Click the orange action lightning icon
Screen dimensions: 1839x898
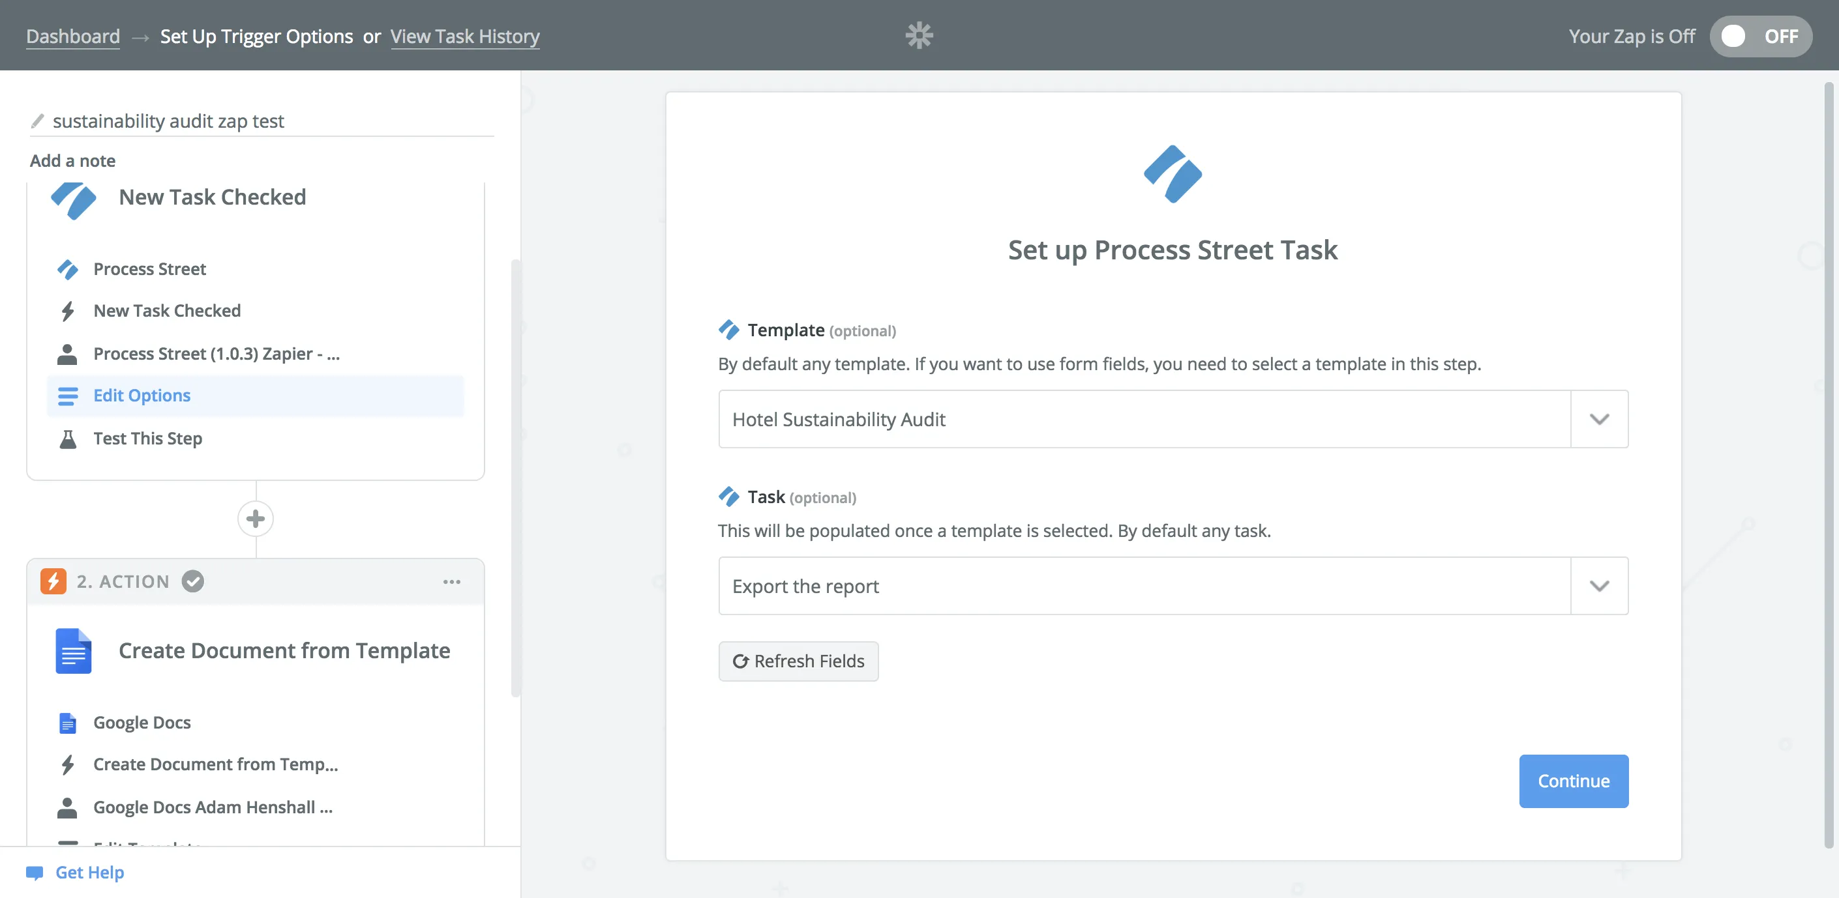(x=53, y=581)
